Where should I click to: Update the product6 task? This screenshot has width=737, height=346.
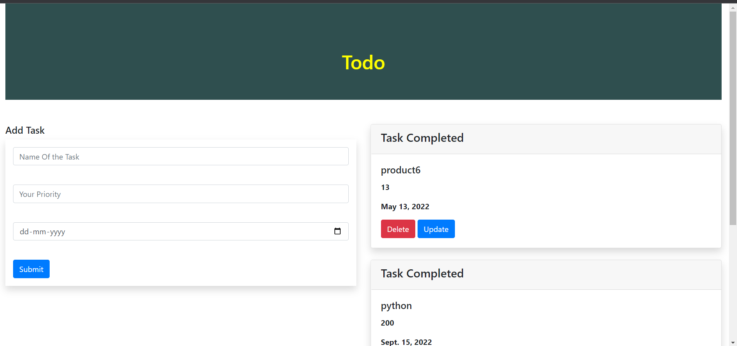click(436, 228)
